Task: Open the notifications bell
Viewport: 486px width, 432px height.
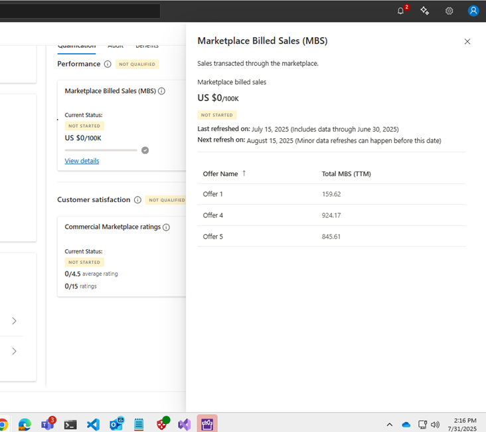Action: click(x=401, y=11)
